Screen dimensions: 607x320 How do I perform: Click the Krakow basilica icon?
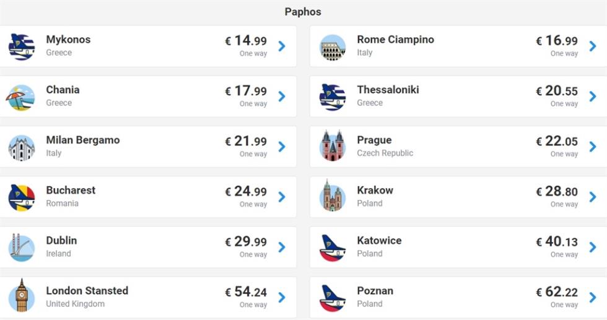click(333, 196)
